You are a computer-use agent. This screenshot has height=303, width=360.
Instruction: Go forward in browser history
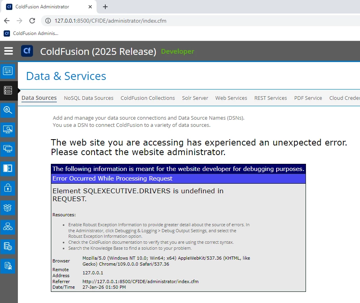tap(19, 21)
